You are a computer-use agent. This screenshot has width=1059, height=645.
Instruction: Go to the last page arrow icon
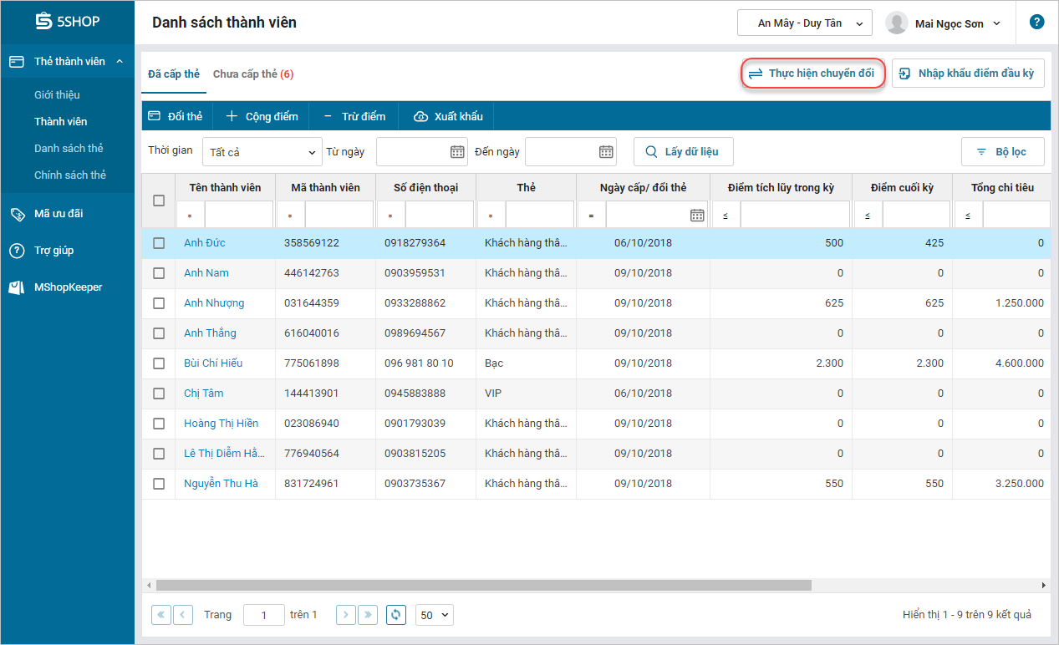coord(368,615)
